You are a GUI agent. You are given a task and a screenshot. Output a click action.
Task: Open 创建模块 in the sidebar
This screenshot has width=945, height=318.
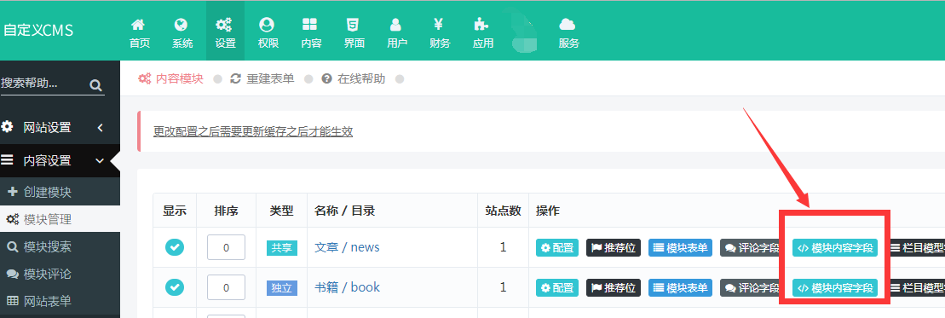(x=60, y=192)
